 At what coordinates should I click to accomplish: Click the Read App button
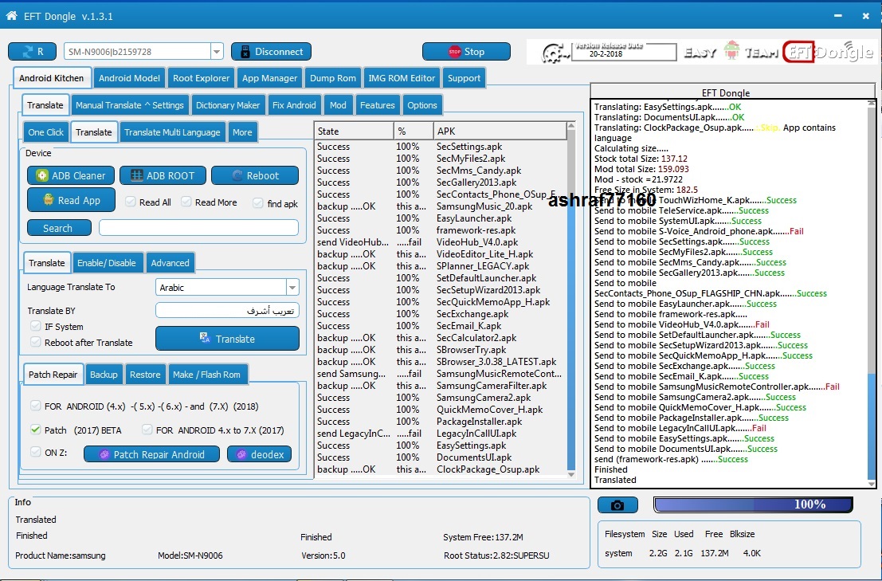click(71, 200)
